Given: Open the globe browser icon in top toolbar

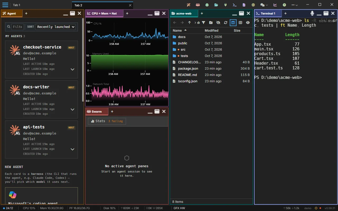Looking at the screenshot, I should tap(253, 5).
